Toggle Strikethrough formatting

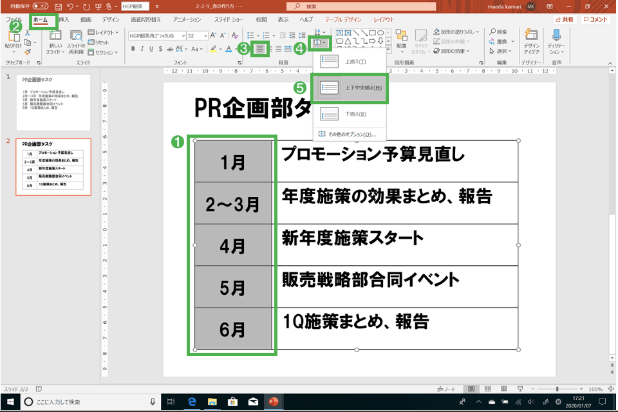pyautogui.click(x=170, y=49)
